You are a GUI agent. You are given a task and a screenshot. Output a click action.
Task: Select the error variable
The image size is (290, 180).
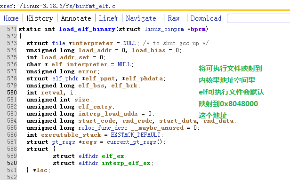click(88, 71)
